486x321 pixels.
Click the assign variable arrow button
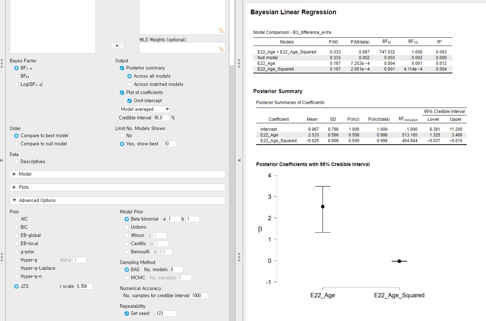(x=117, y=46)
